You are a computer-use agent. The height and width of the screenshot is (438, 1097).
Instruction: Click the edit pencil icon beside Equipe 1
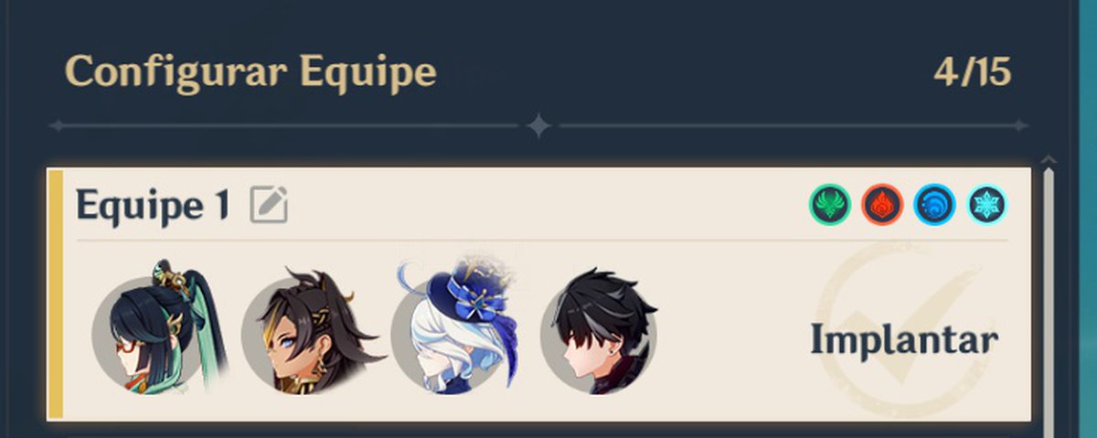[x=269, y=205]
